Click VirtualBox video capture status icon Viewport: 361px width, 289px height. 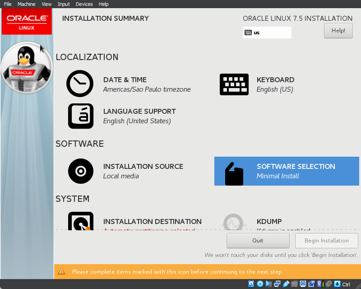tap(311, 284)
